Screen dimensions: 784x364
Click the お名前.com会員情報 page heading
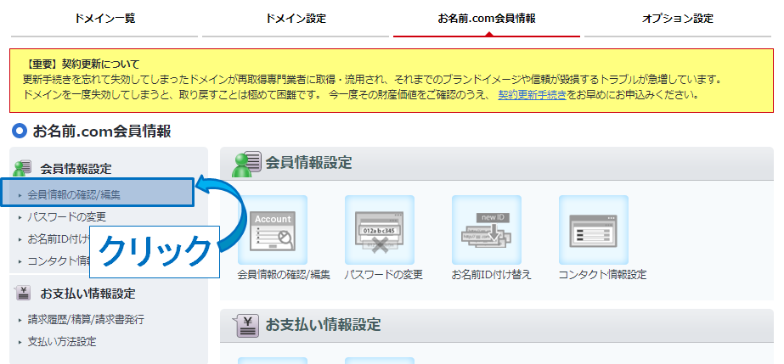(102, 132)
